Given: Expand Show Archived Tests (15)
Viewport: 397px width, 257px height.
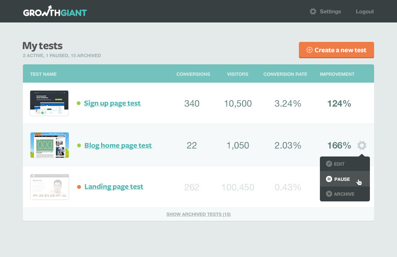Looking at the screenshot, I should pyautogui.click(x=198, y=214).
